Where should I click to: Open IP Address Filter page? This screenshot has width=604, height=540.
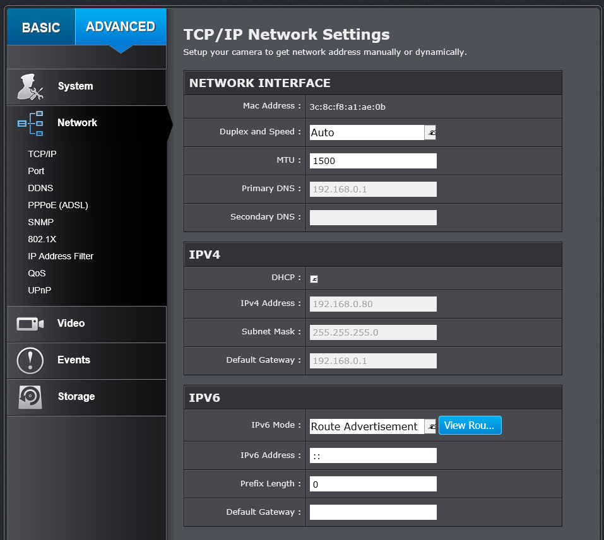(x=61, y=256)
